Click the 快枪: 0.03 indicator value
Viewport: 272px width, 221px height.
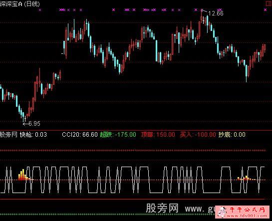tap(33, 135)
